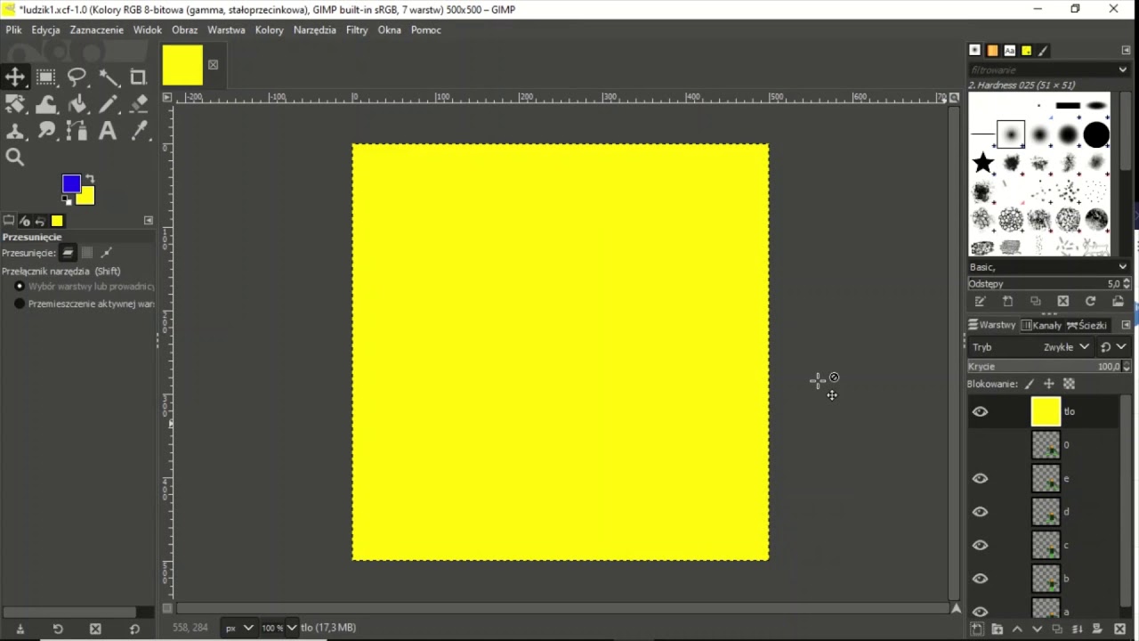This screenshot has height=641, width=1139.
Task: Open the Zaznaczenie menu
Action: [96, 29]
